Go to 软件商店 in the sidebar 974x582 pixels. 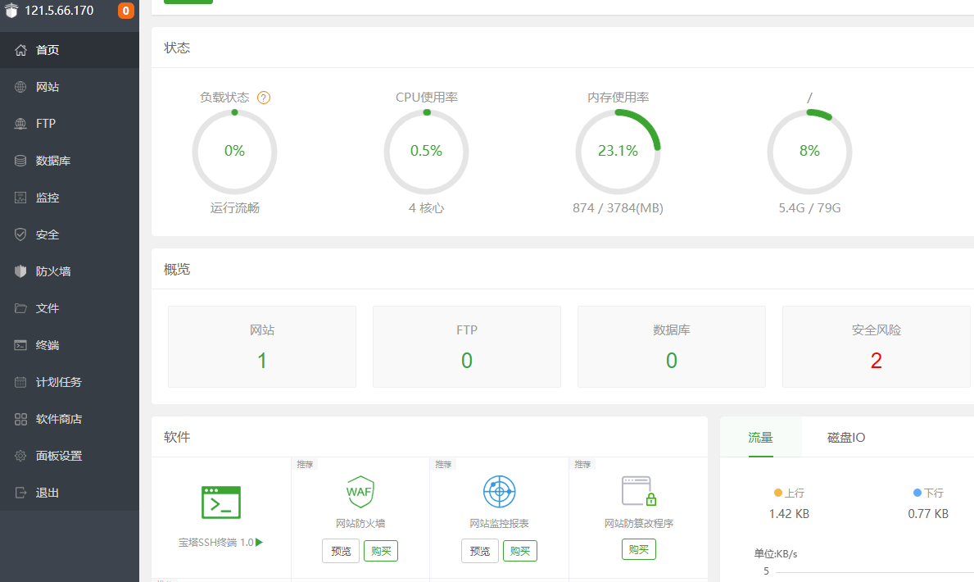(x=70, y=419)
